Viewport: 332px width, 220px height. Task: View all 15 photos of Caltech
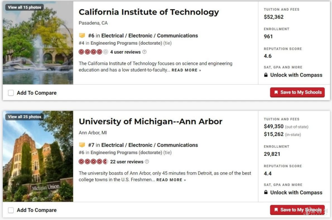pos(24,7)
